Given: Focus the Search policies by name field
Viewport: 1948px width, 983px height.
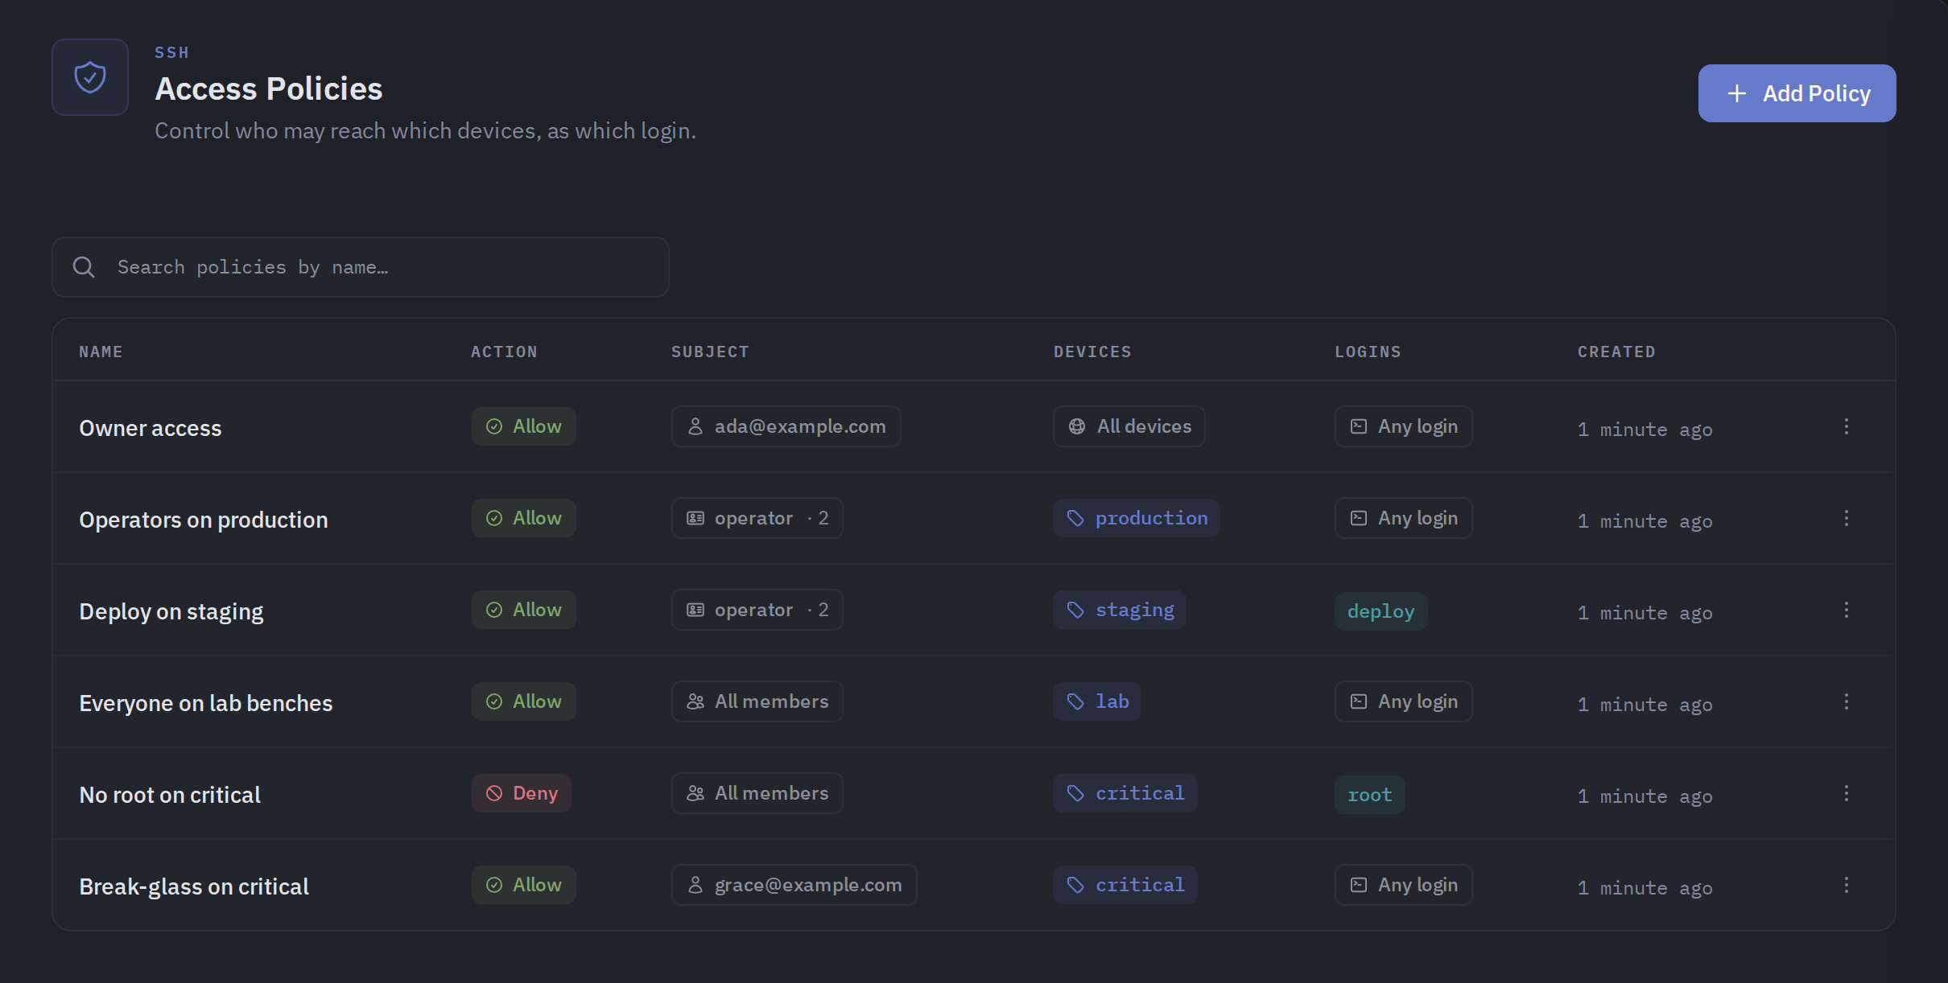Looking at the screenshot, I should click(x=361, y=267).
